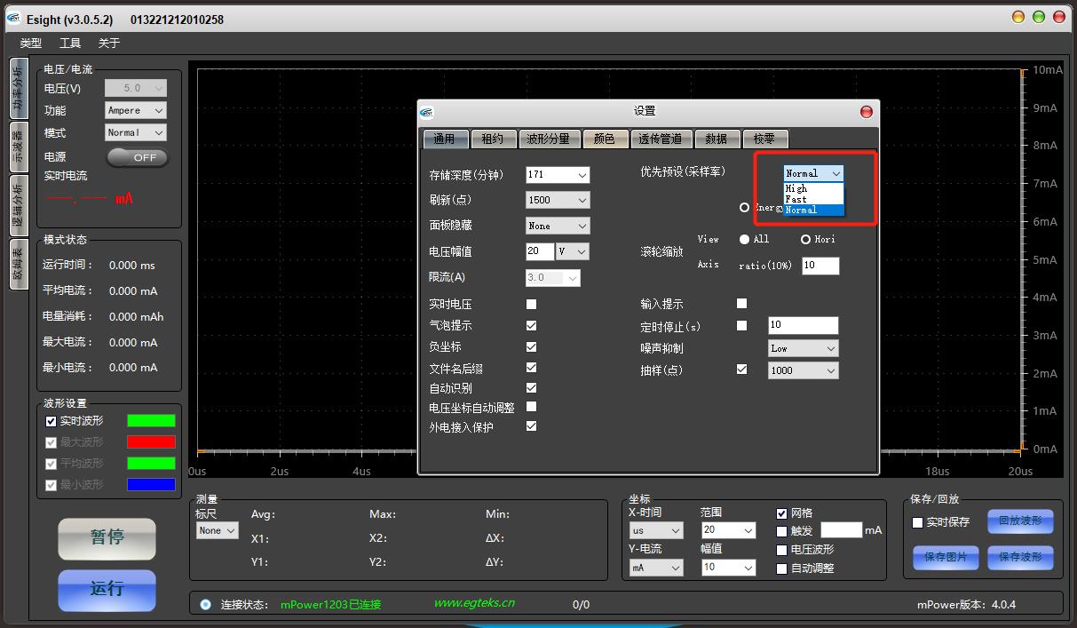Open the 标尺 dropdown showing None
The width and height of the screenshot is (1077, 628).
tap(218, 530)
